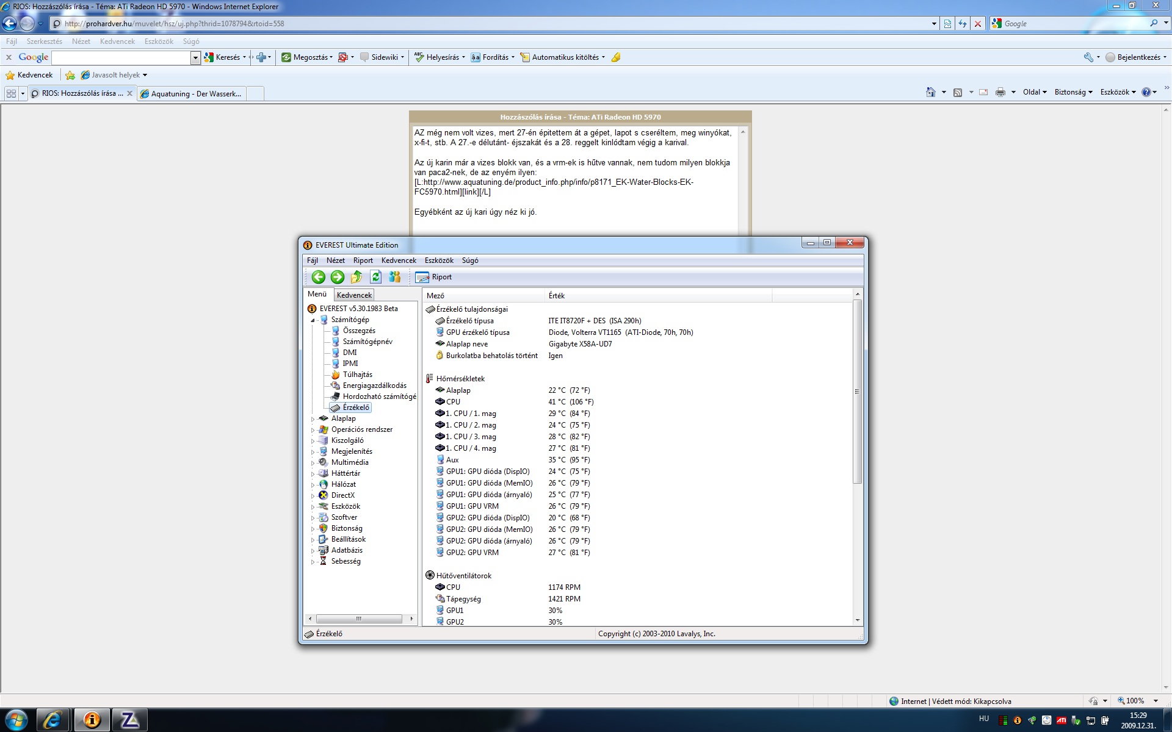The image size is (1172, 732).
Task: Open Riport menu in EVEREST menu bar
Action: pyautogui.click(x=363, y=260)
